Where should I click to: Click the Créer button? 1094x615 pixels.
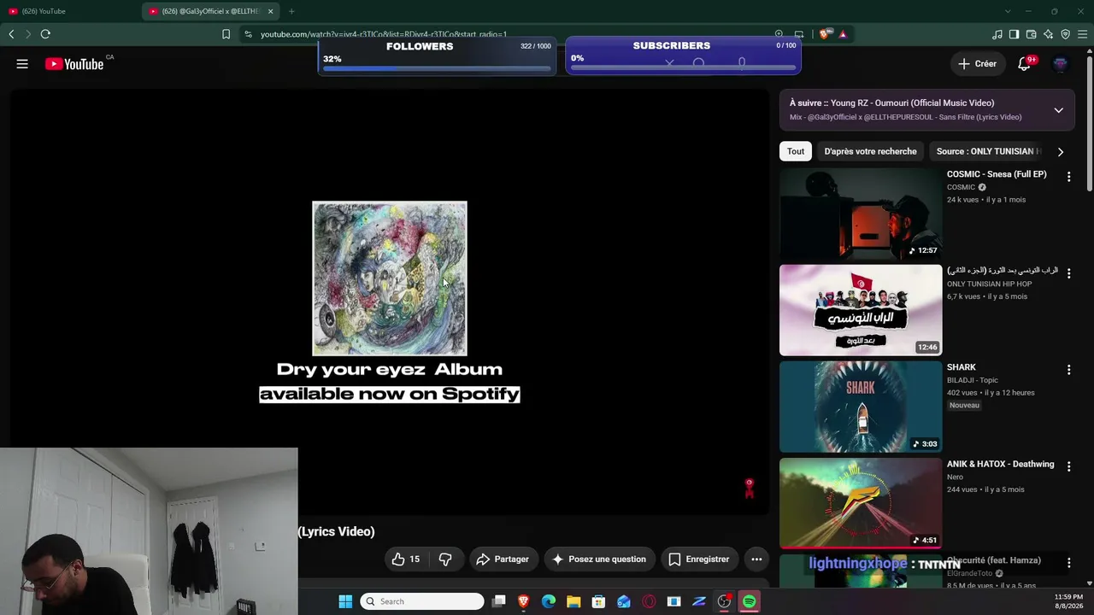(977, 64)
